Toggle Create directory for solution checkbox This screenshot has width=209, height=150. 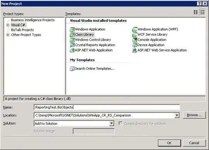tap(120, 123)
